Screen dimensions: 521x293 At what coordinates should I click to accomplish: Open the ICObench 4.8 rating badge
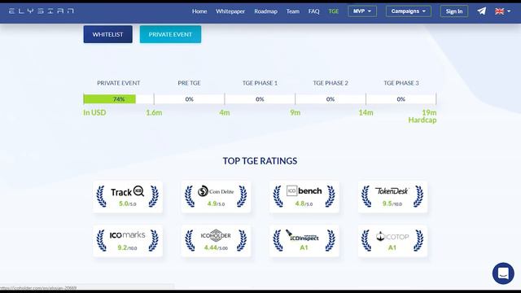[304, 197]
